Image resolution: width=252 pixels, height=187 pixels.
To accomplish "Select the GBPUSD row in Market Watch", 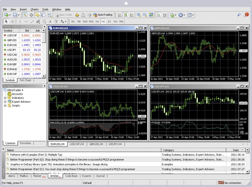I will (x=12, y=40).
